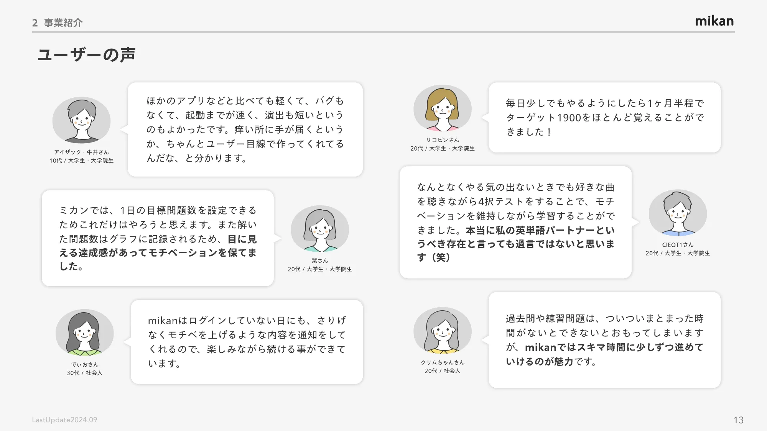Click the speech bubble starting 毎日少しでもやるように
The image size is (767, 431).
605,117
